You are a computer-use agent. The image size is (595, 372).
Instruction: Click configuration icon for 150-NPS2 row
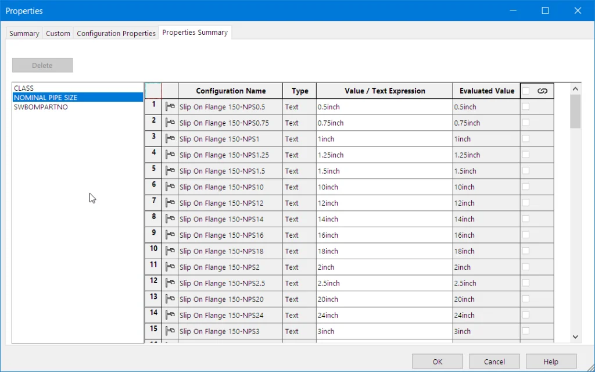pyautogui.click(x=170, y=267)
